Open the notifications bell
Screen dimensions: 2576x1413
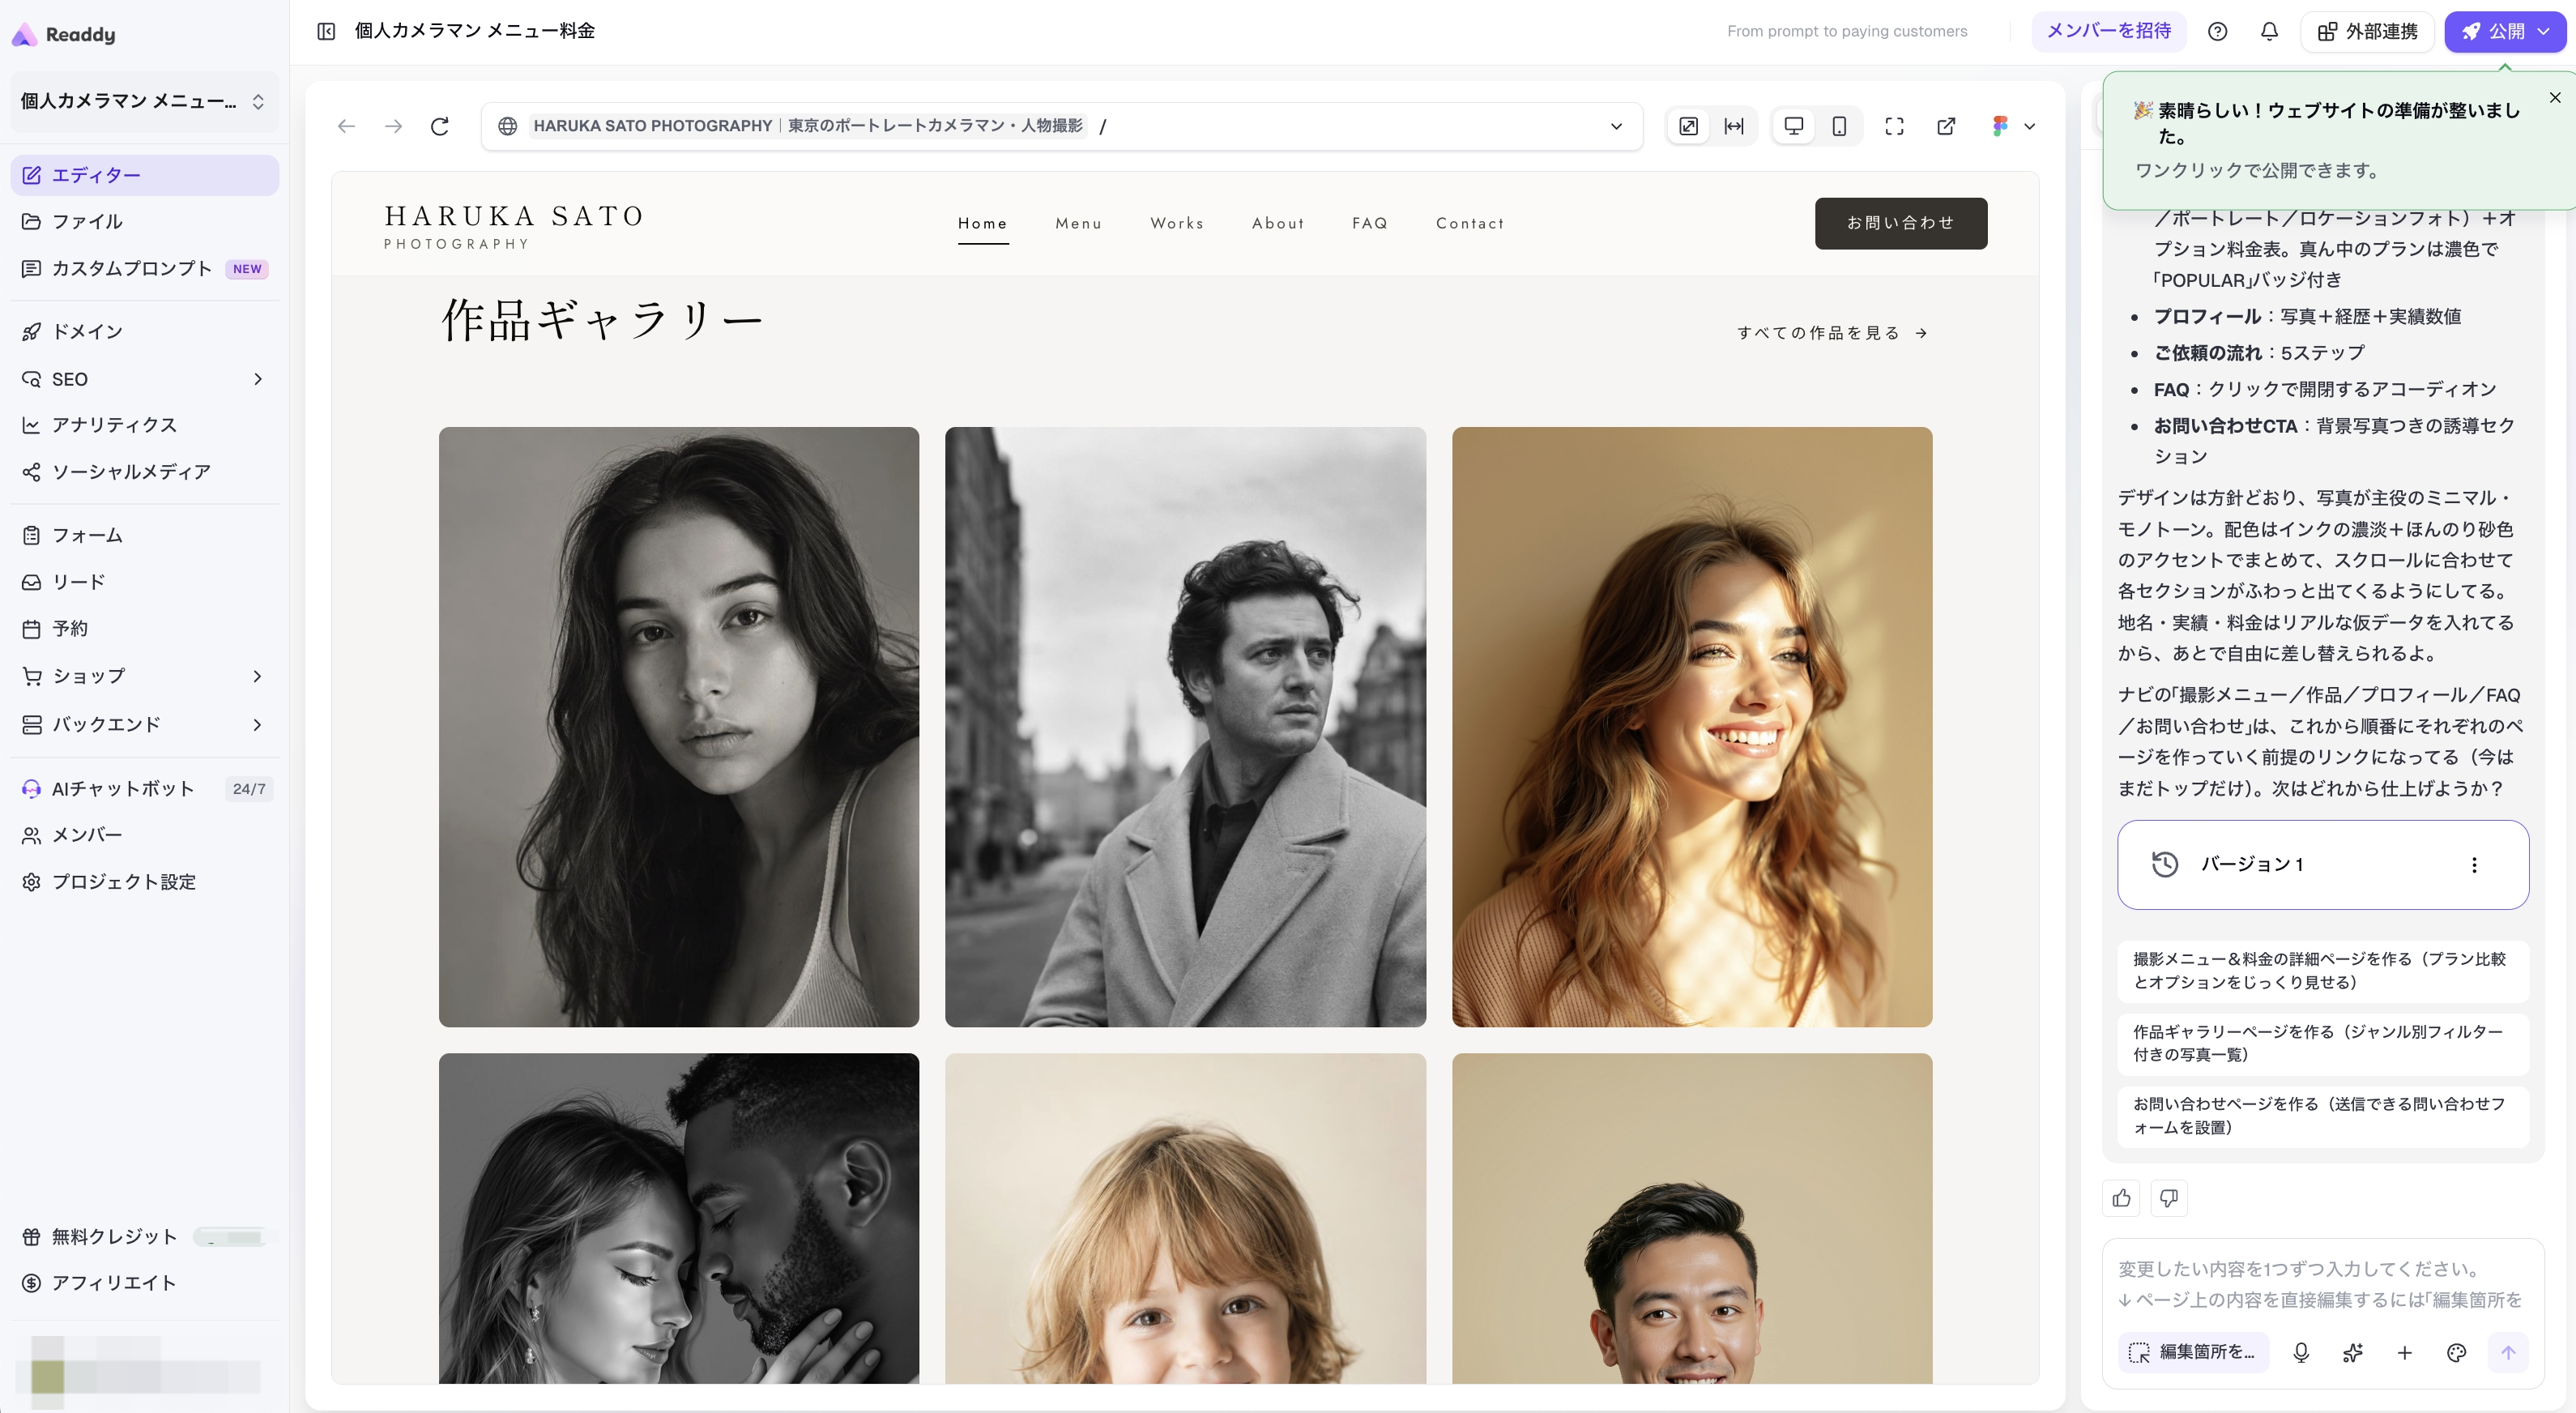(x=2269, y=31)
